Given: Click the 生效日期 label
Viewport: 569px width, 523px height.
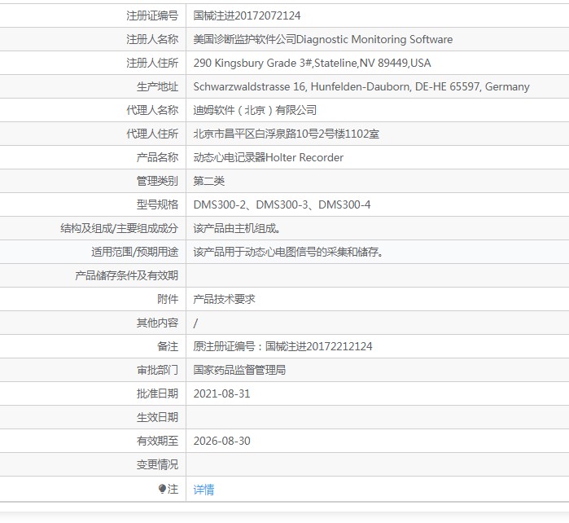Looking at the screenshot, I should [157, 417].
